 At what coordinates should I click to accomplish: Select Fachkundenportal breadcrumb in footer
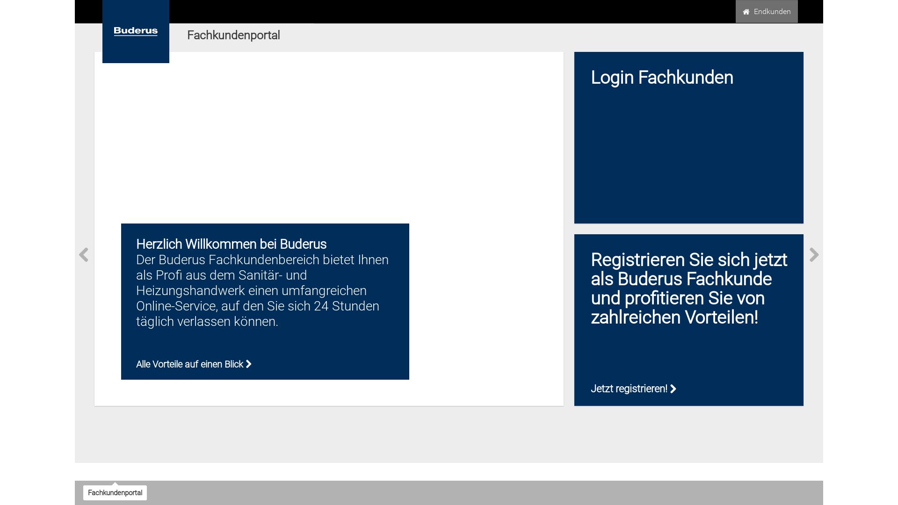pos(115,493)
